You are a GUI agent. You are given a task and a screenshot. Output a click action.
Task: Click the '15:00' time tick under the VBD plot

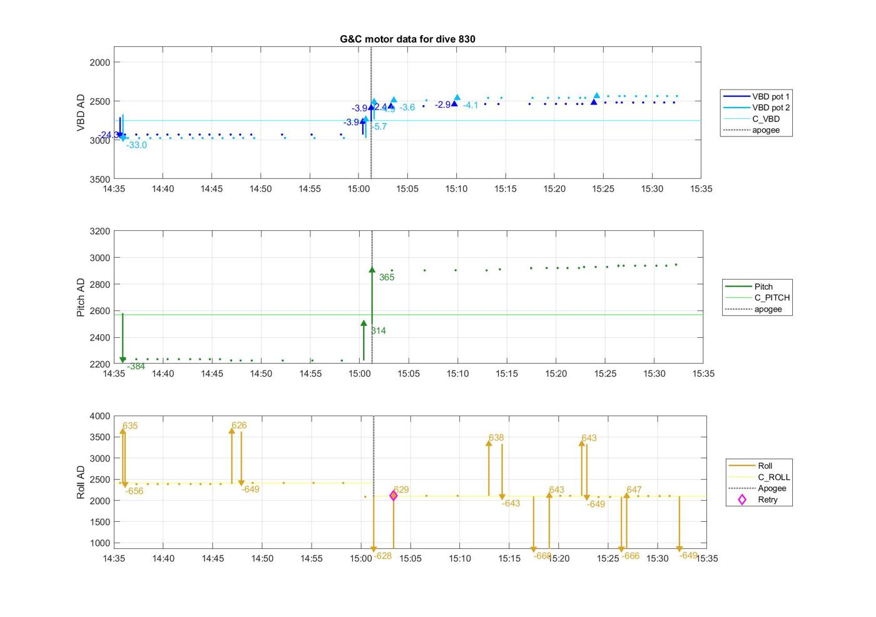pyautogui.click(x=359, y=189)
